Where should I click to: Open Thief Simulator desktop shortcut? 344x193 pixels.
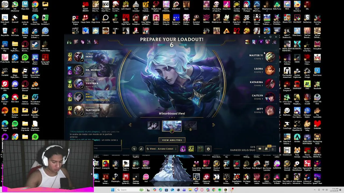click(x=136, y=6)
